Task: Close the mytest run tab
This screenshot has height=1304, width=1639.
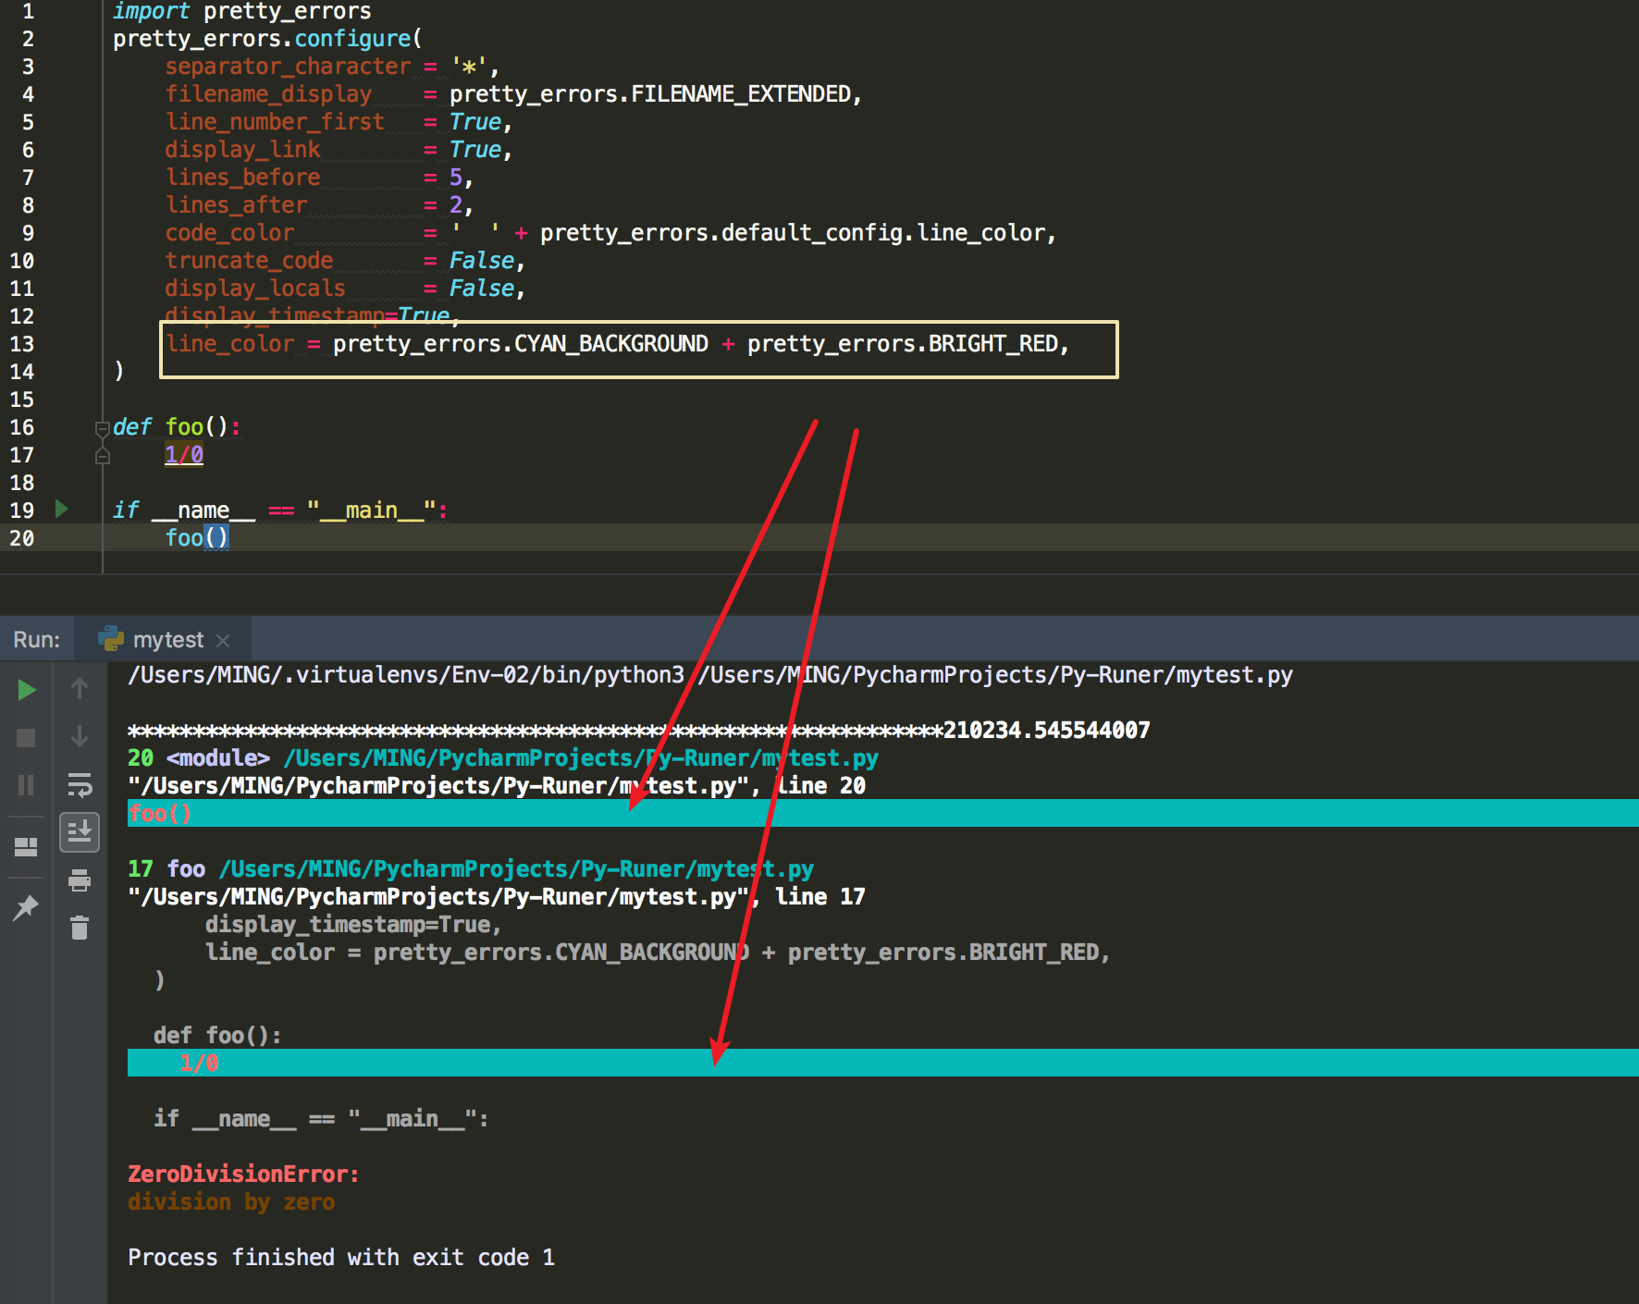Action: tap(223, 641)
